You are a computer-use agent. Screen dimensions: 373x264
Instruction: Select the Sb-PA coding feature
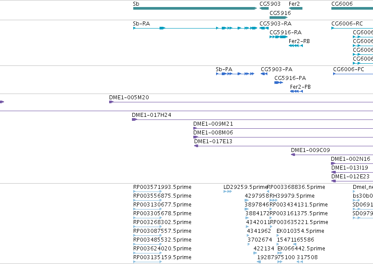tap(235, 74)
